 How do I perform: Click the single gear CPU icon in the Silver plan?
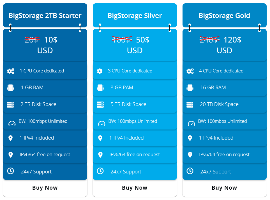(100, 71)
